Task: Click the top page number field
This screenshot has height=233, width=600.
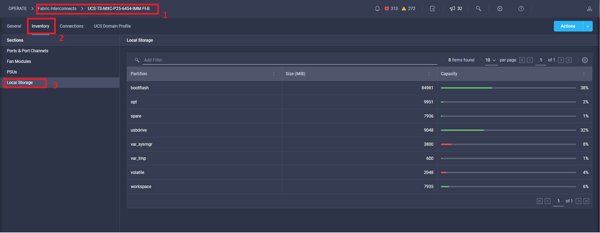Action: pos(540,60)
